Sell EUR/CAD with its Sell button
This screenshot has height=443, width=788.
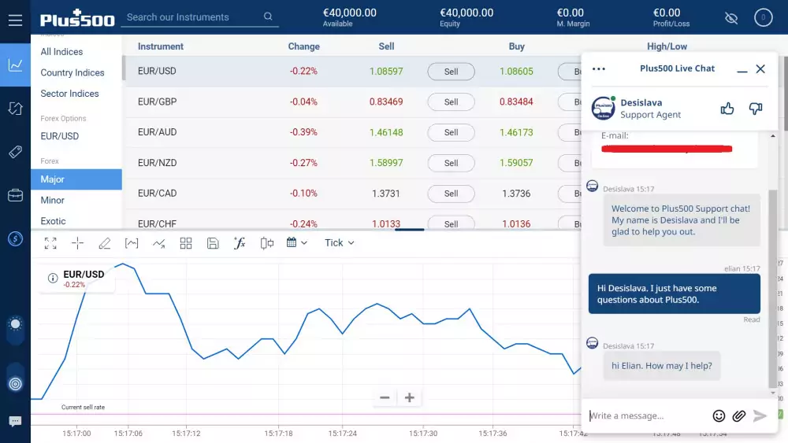tap(451, 194)
